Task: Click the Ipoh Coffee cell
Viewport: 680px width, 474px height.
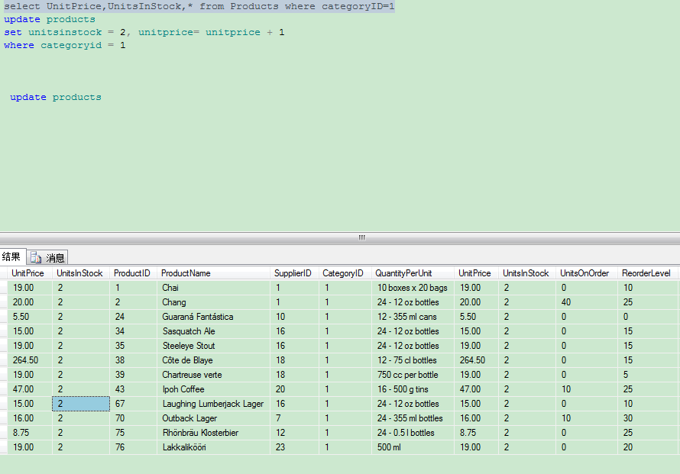Action: click(213, 389)
